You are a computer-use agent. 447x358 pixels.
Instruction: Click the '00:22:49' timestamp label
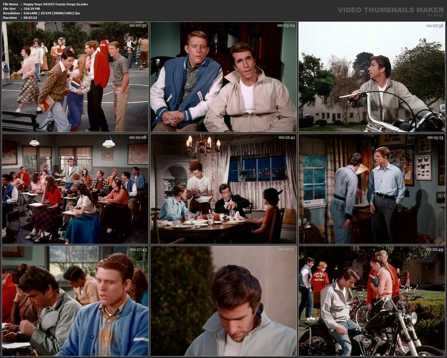point(435,250)
